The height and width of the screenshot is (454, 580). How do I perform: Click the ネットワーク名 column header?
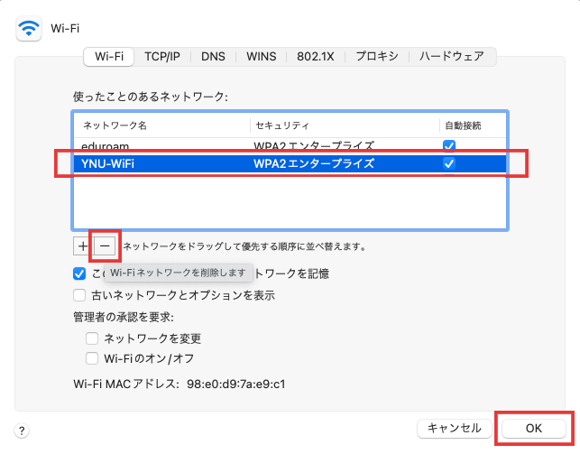pyautogui.click(x=161, y=124)
